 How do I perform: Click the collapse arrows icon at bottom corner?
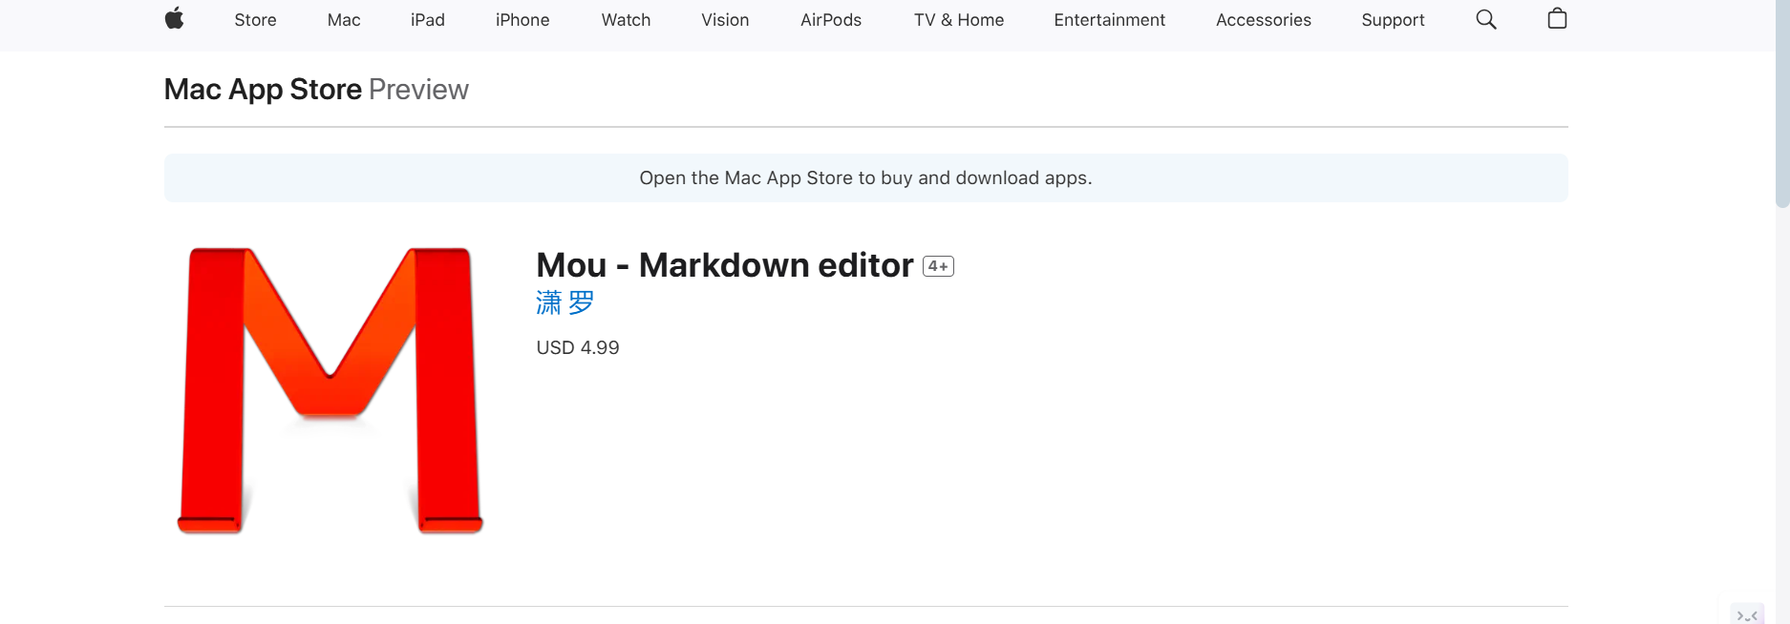click(x=1747, y=615)
